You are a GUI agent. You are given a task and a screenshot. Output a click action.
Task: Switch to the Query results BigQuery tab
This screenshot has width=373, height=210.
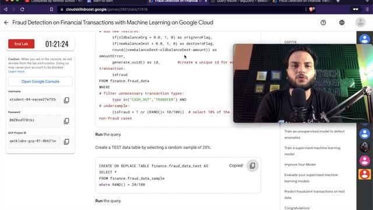[x=240, y=1]
